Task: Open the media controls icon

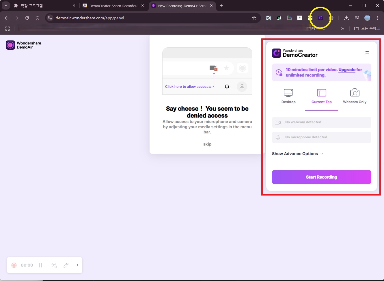Action: point(357,18)
